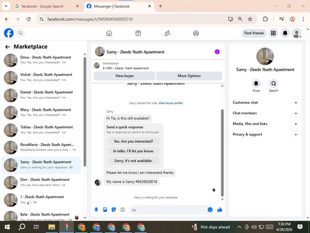This screenshot has height=233, width=310.
Task: Open the Vishal - 2beds 1bath Apaetment chat
Action: (x=42, y=78)
